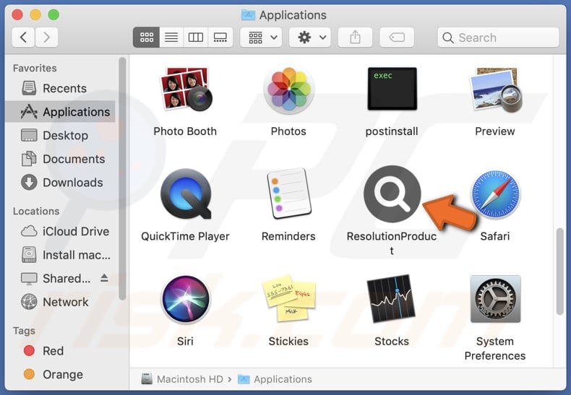Click the file list vertical scrollbar
The width and height of the screenshot is (571, 395).
pos(559,272)
